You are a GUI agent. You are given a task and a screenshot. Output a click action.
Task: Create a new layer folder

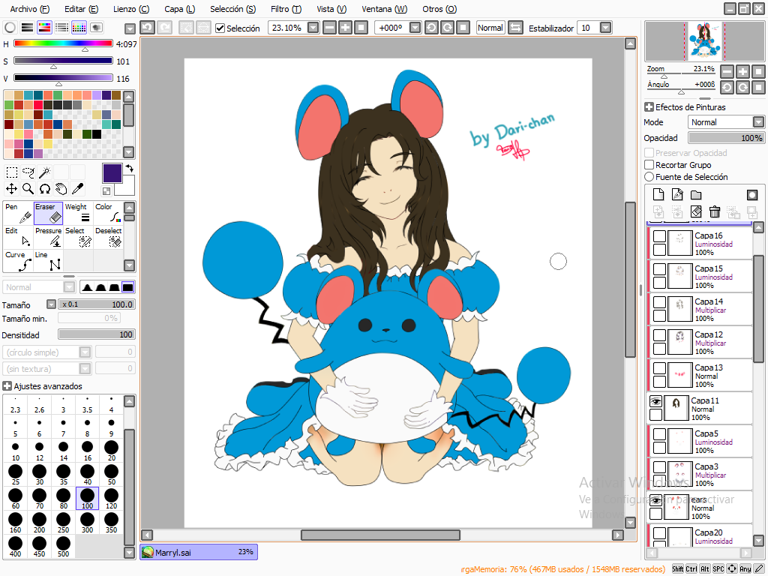pos(696,195)
